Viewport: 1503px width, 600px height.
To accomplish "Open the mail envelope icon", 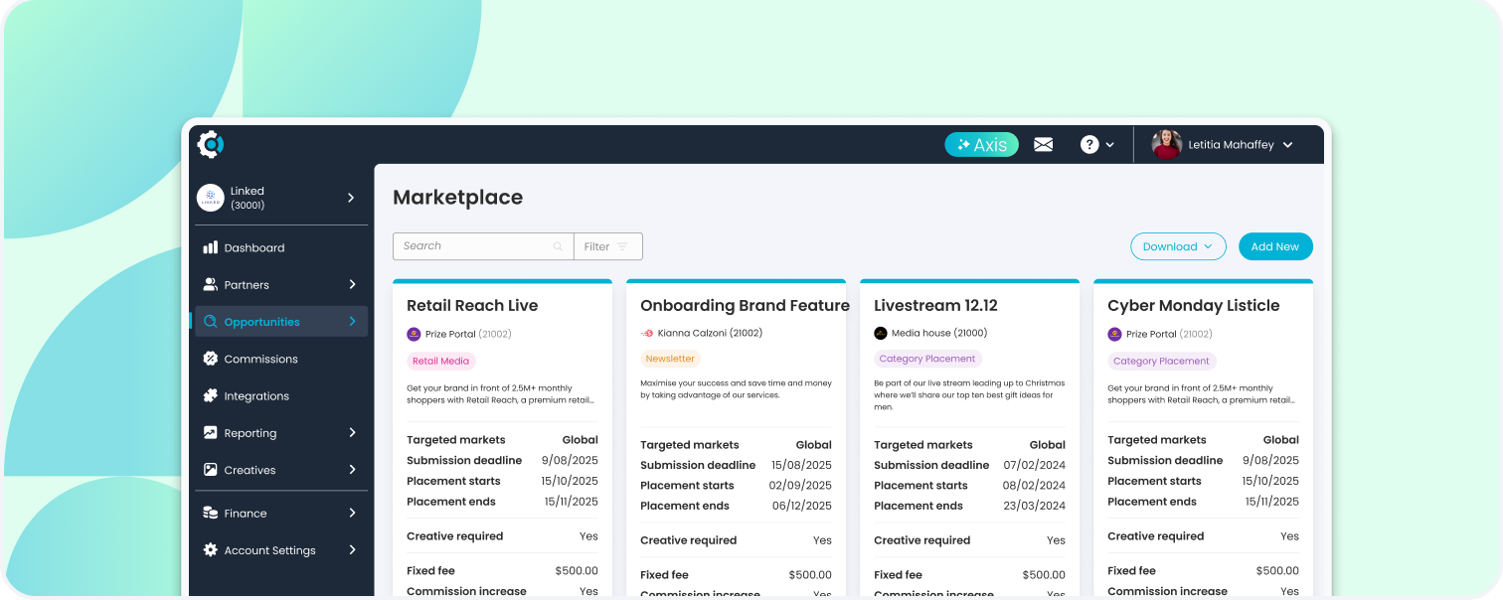I will (x=1043, y=145).
